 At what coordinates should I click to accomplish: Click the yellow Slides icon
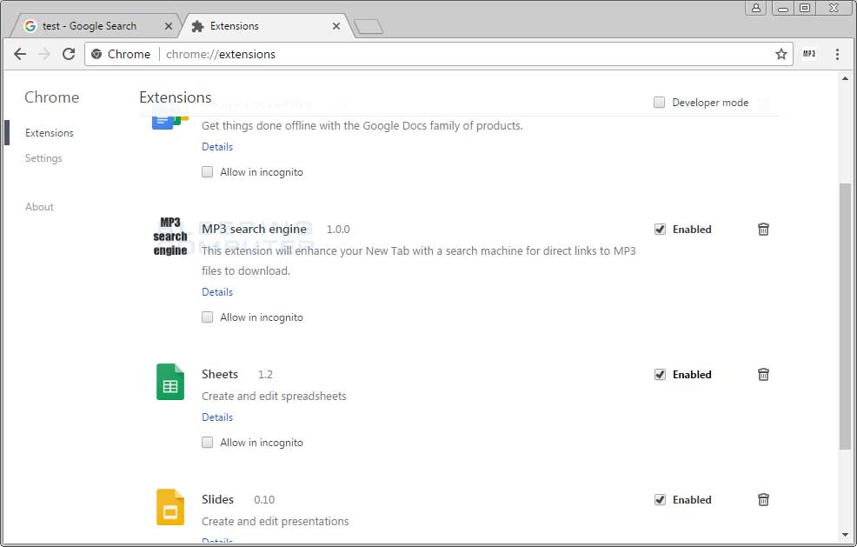coord(170,507)
